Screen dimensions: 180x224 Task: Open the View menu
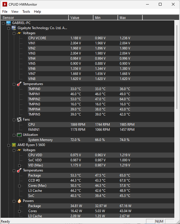coord(15,12)
